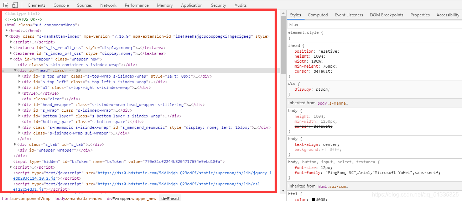This screenshot has width=462, height=201.
Task: Select the wrapper_wrapper div row
Action: pyautogui.click(x=55, y=150)
